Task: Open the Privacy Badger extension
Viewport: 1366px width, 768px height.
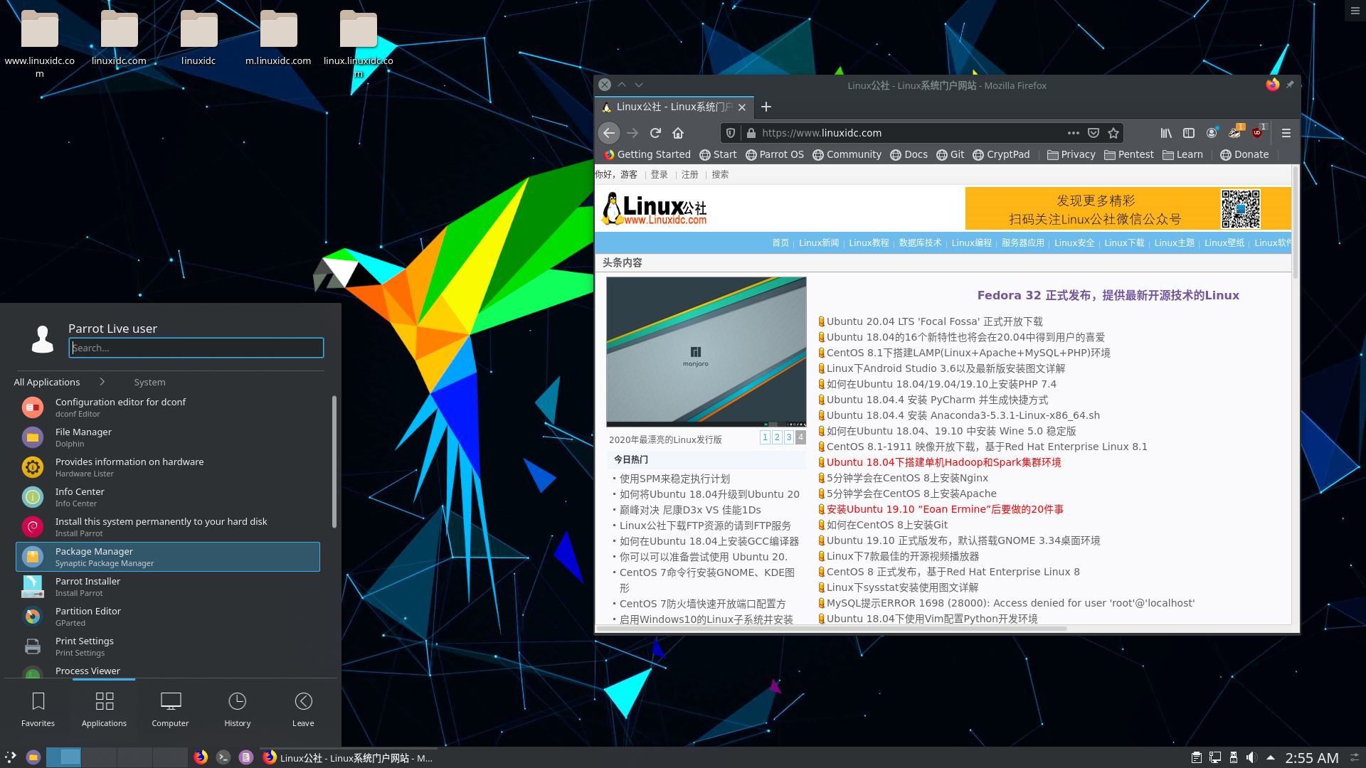Action: click(1234, 133)
